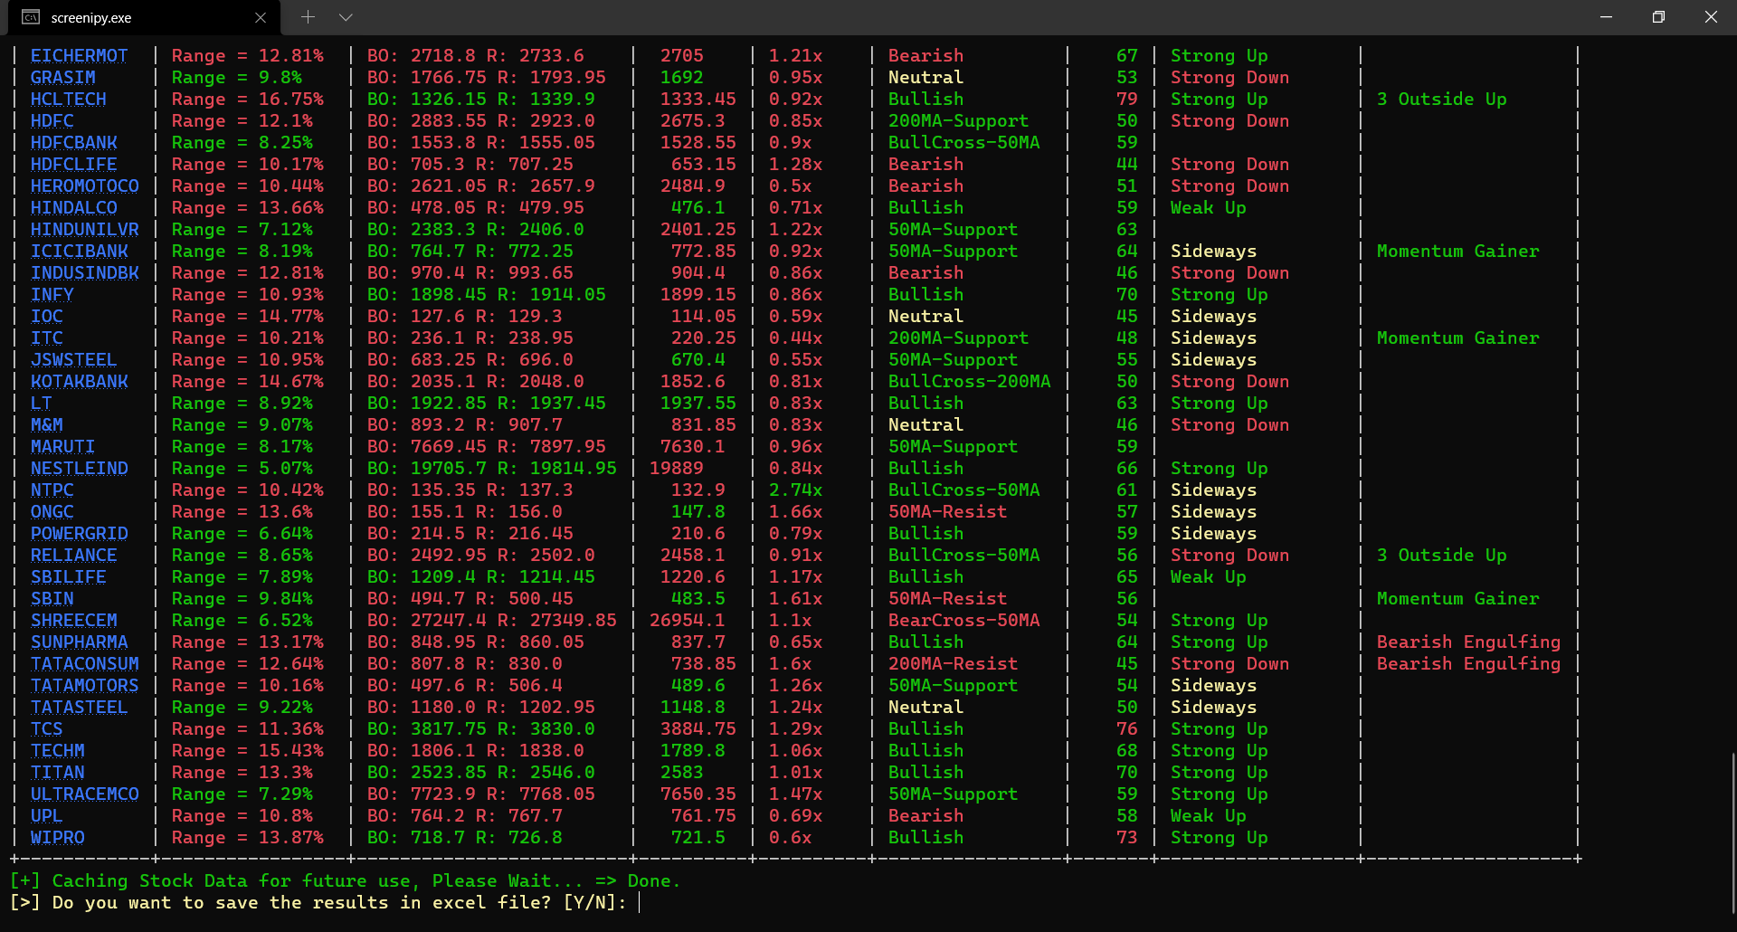The height and width of the screenshot is (932, 1737).
Task: Click BO: 3817.75 R: 3830.0 in TCS row
Action: 481,729
